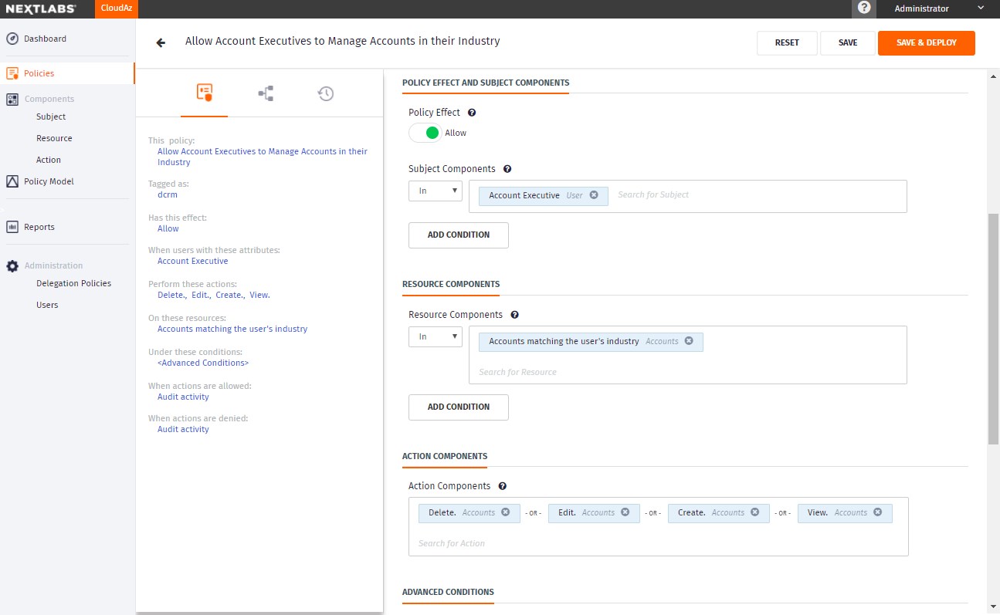Click Add Condition under Subject Components
This screenshot has height=615, width=1000.
[458, 235]
